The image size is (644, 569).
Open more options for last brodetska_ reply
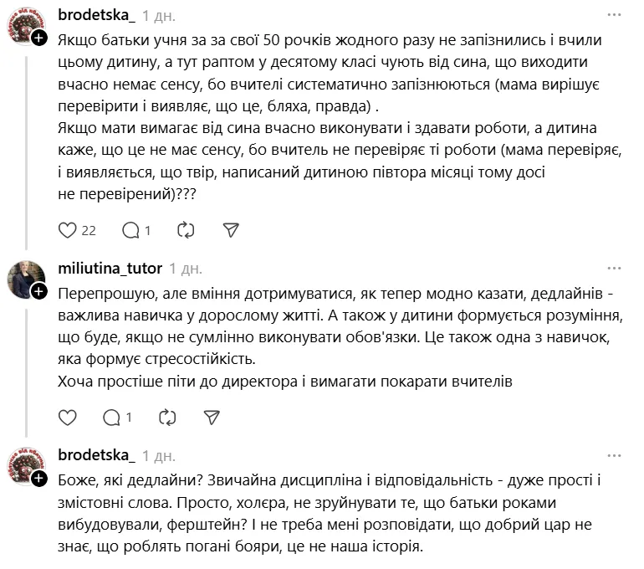click(x=615, y=456)
